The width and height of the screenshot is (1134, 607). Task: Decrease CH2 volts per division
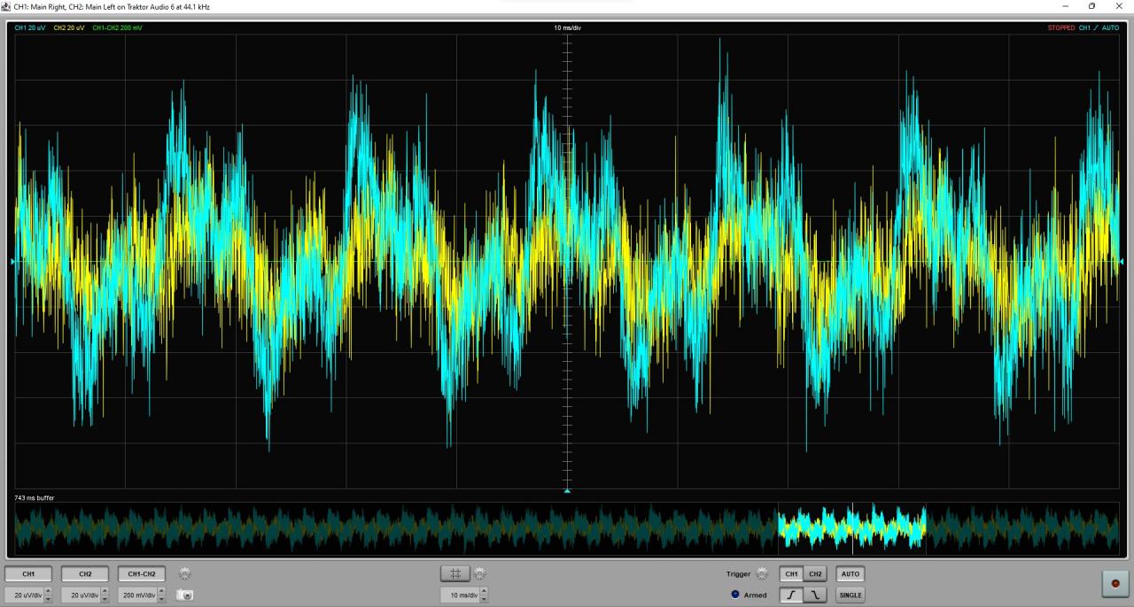coord(105,599)
